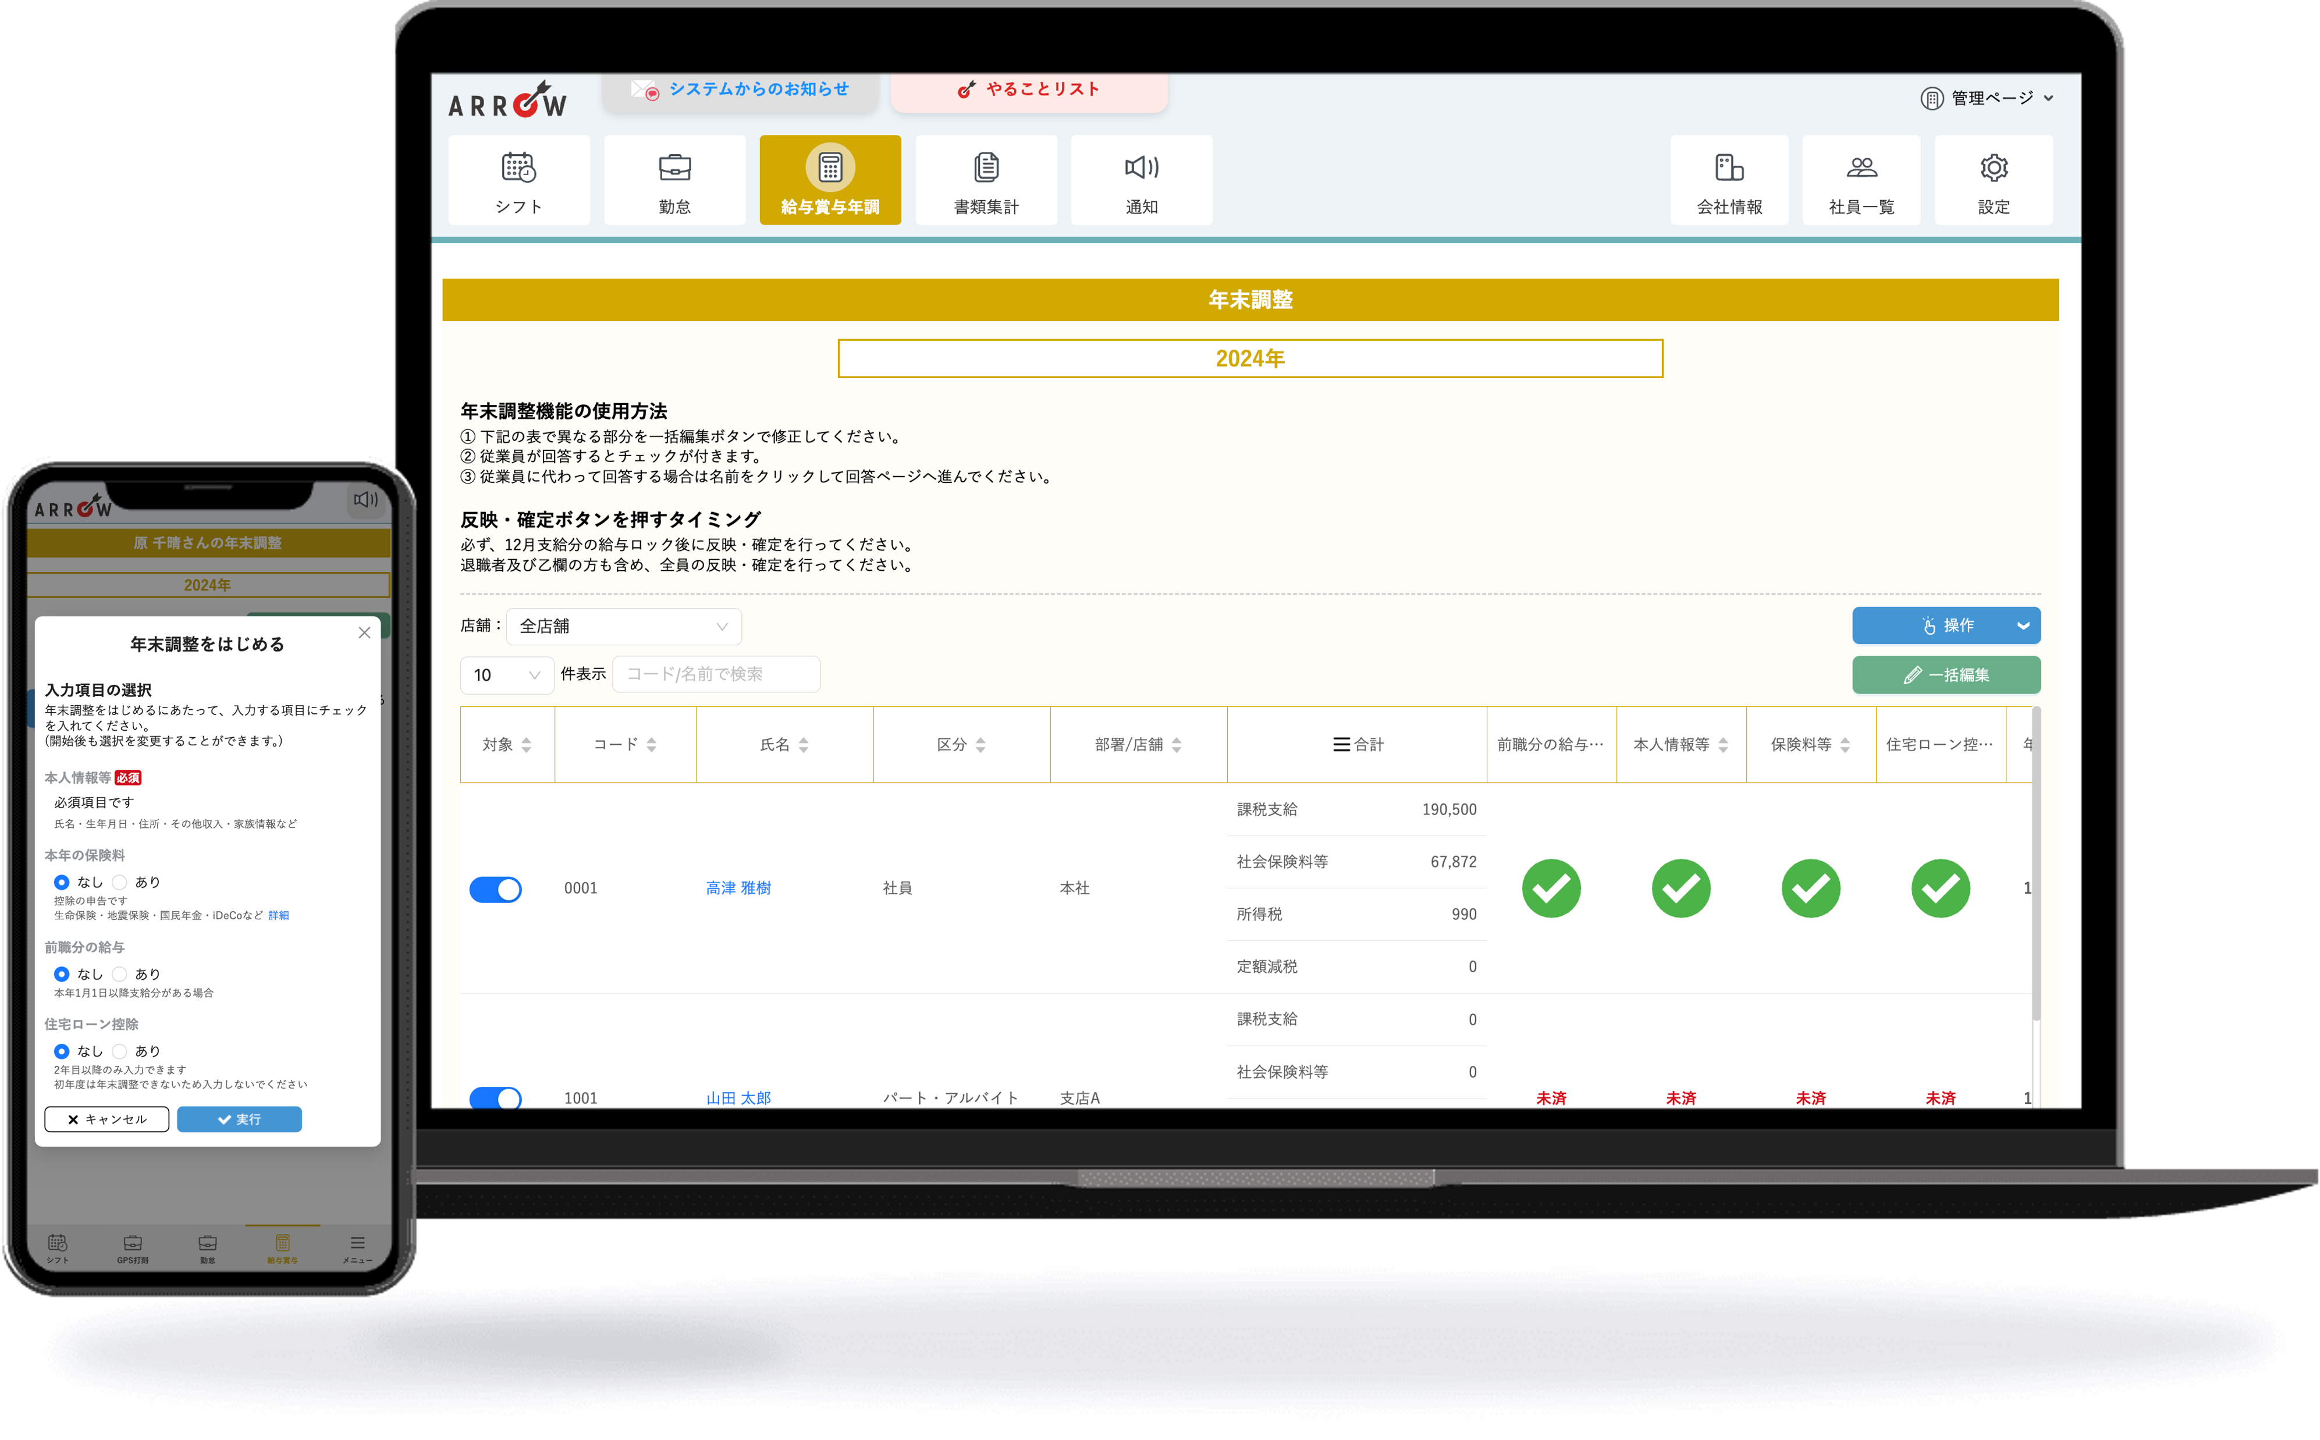
Task: Expand the 店舗 全店舗 dropdown
Action: coord(624,627)
